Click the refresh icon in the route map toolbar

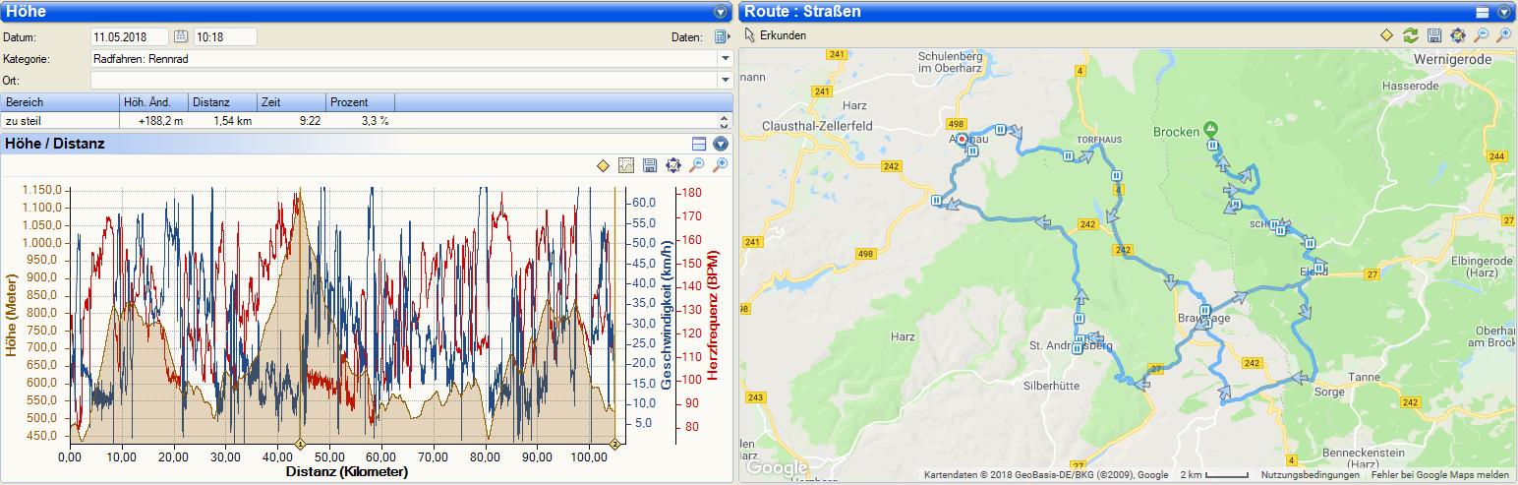(1411, 35)
